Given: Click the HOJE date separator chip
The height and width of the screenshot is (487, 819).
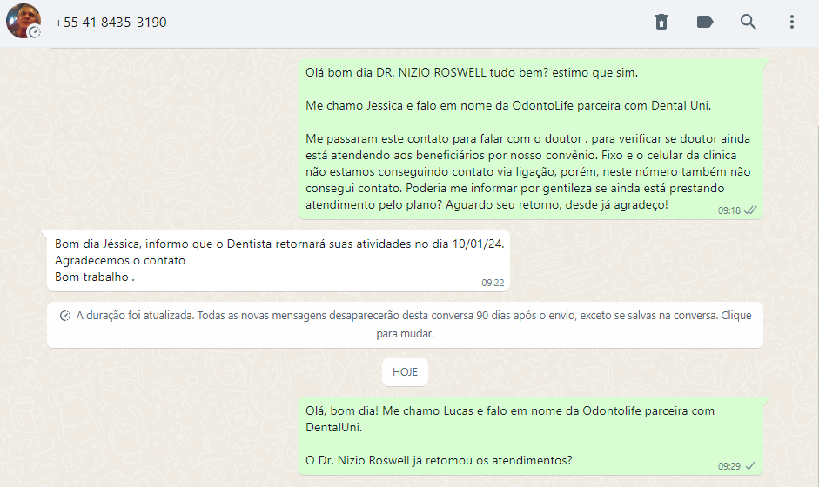Looking at the screenshot, I should tap(405, 372).
